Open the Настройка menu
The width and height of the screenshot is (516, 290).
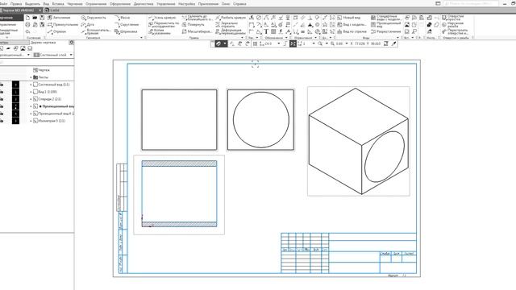[x=186, y=4]
